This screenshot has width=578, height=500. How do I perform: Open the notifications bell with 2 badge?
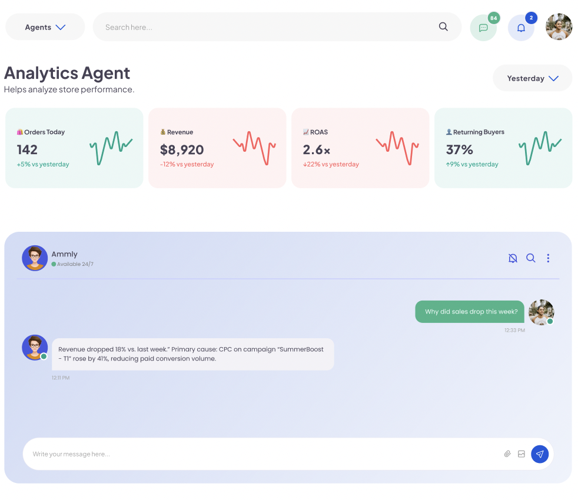click(x=521, y=28)
